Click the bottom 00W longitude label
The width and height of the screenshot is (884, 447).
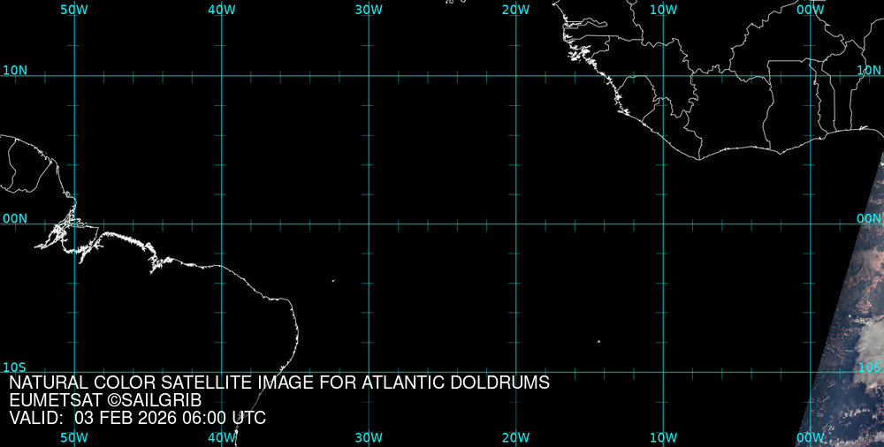810,437
